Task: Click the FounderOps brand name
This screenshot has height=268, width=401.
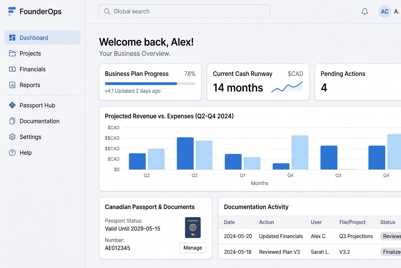Action: pos(40,12)
